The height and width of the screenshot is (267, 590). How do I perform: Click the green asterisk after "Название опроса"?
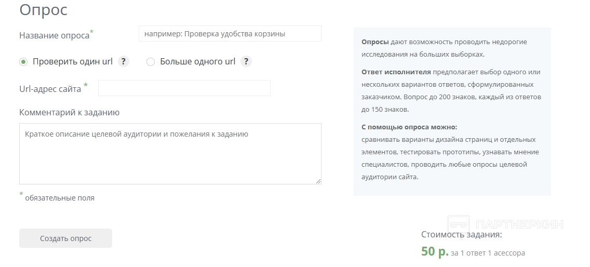point(92,32)
